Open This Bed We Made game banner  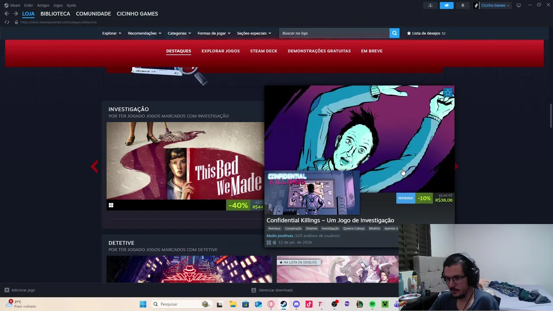(185, 161)
